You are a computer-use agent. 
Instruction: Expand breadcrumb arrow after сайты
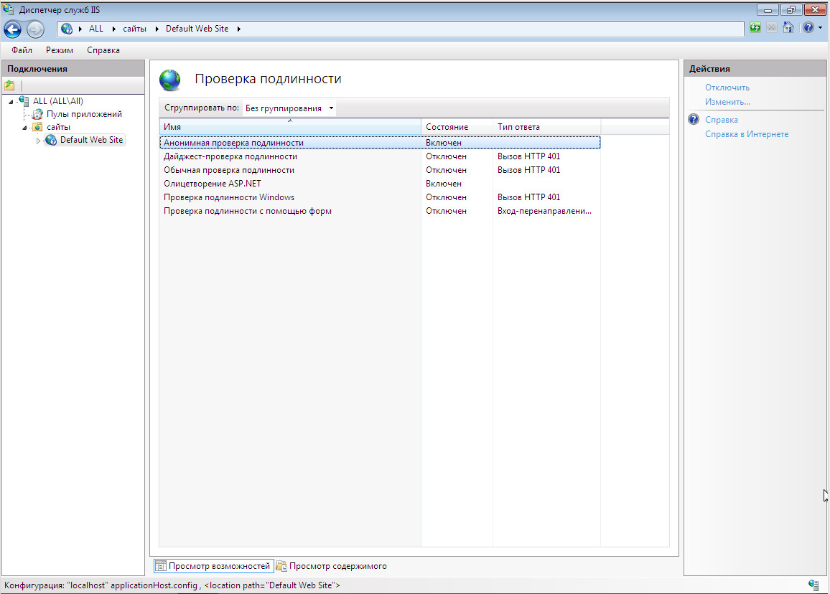click(x=157, y=29)
